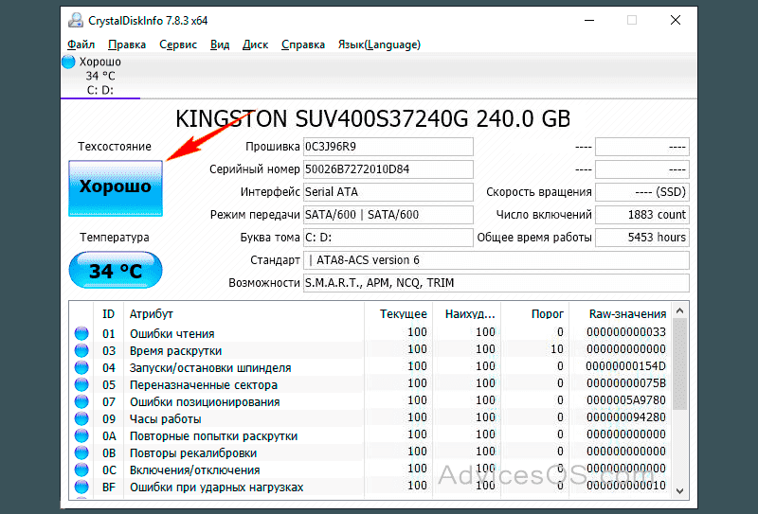Click the Текущее column header
This screenshot has height=514, width=758.
[x=398, y=314]
